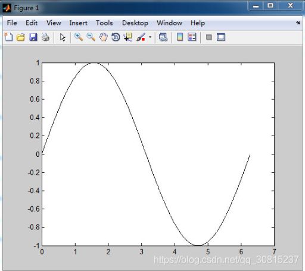This screenshot has height=271, width=305.
Task: Toggle the Brush data tool
Action: (x=141, y=37)
